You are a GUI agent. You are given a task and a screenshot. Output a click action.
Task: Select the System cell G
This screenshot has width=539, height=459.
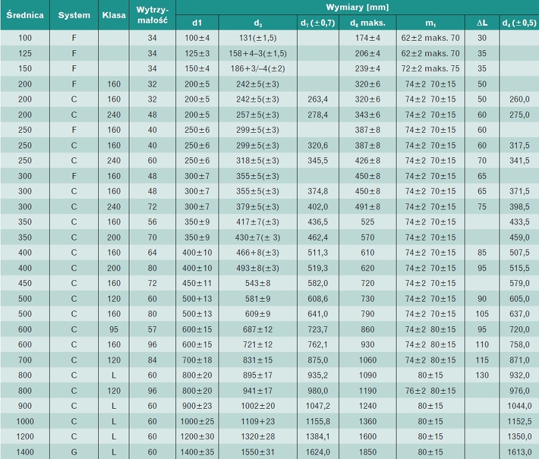74,452
